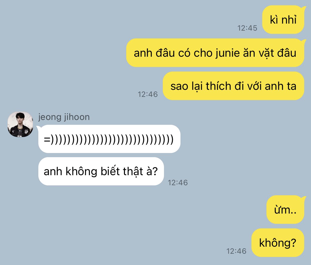
Task: Click the tail of the 'ừm..' bubble
Action: point(303,199)
